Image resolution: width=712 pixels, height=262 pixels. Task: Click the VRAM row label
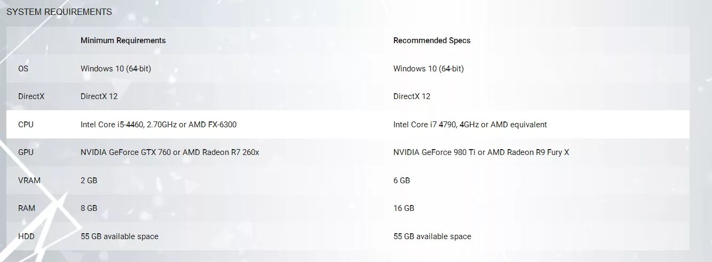[29, 181]
